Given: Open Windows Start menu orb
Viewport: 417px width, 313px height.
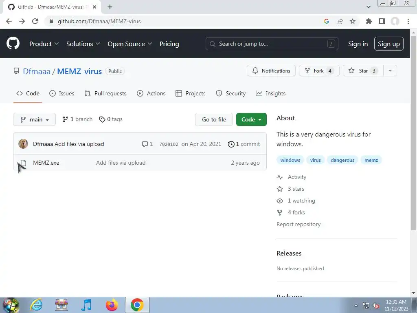Looking at the screenshot, I should (11, 305).
